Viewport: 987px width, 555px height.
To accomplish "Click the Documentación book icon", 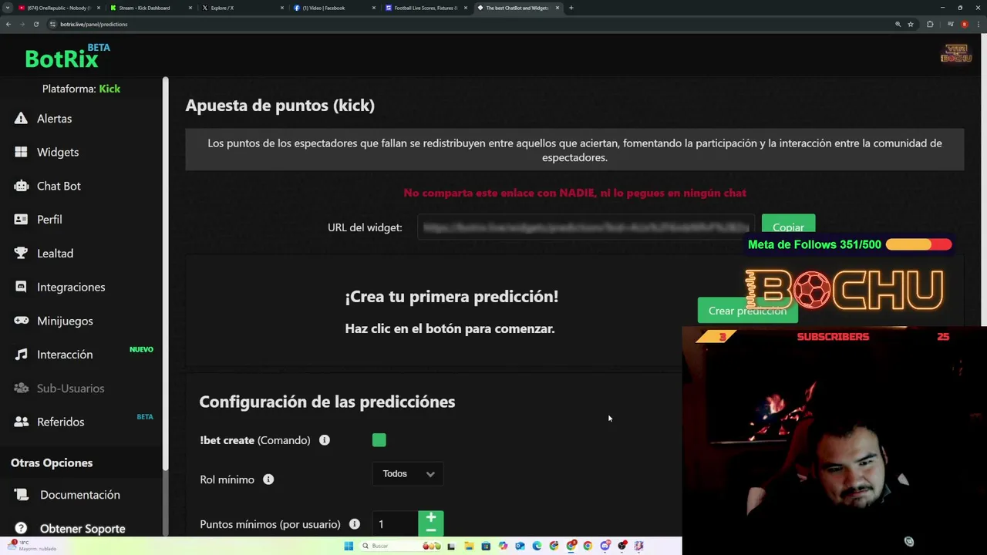I will pyautogui.click(x=22, y=494).
